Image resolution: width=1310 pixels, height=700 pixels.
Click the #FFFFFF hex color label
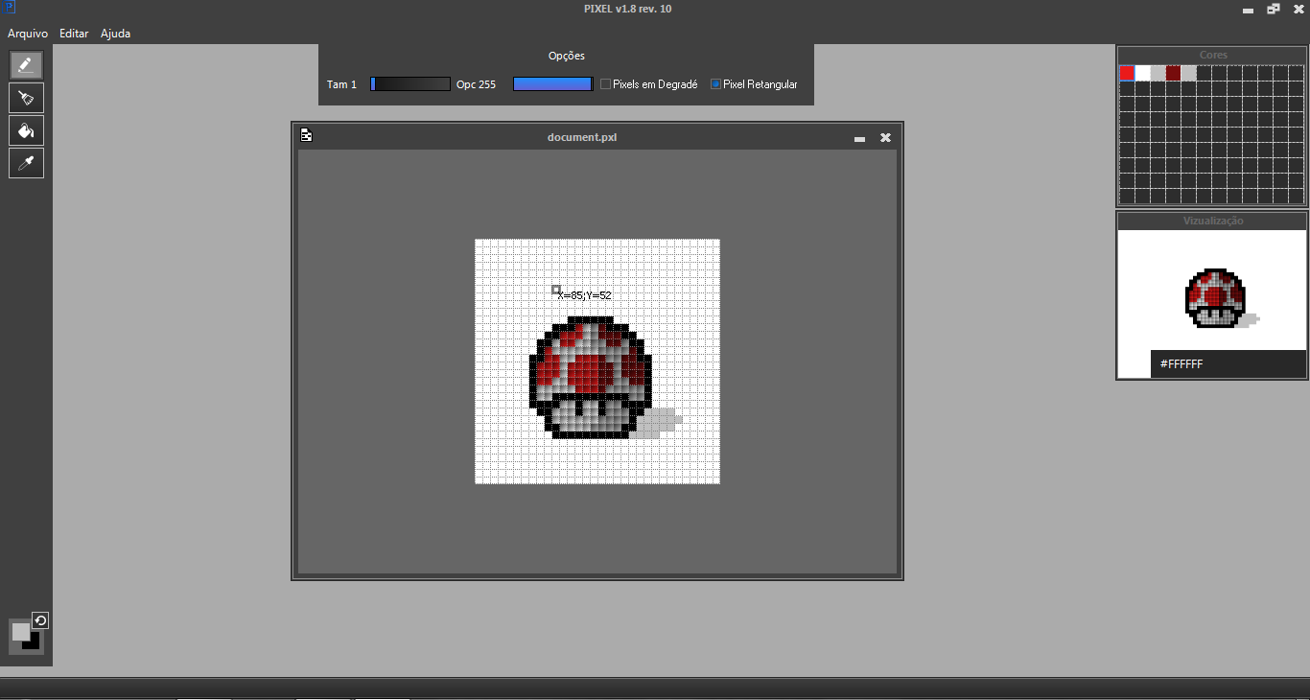point(1181,364)
